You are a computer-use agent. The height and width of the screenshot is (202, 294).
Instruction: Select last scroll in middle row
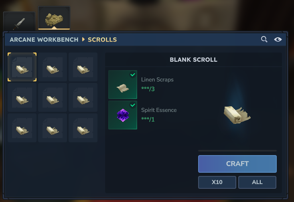[83, 97]
